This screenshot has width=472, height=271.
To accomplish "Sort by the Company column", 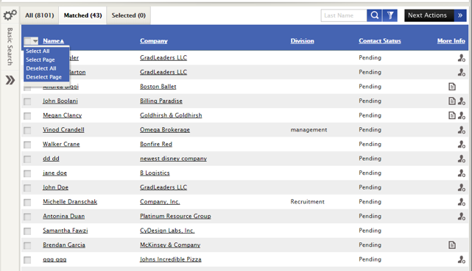I will coord(153,41).
